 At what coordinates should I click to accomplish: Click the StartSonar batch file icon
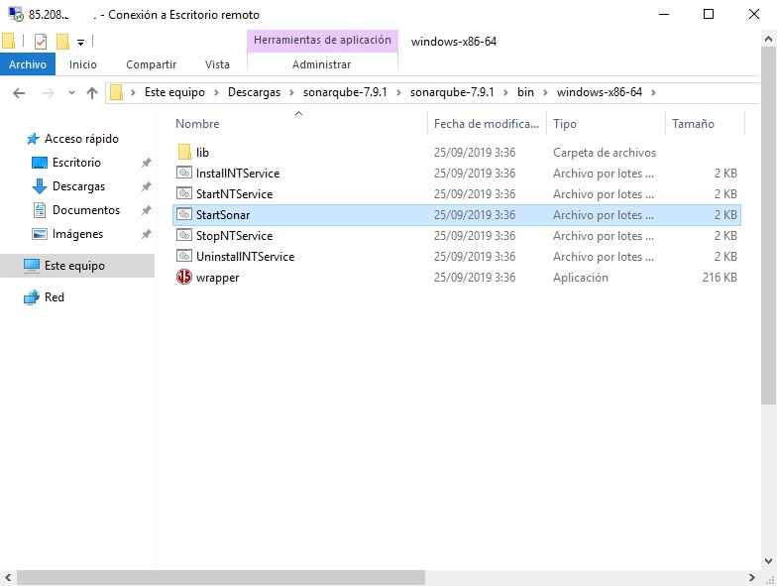184,214
